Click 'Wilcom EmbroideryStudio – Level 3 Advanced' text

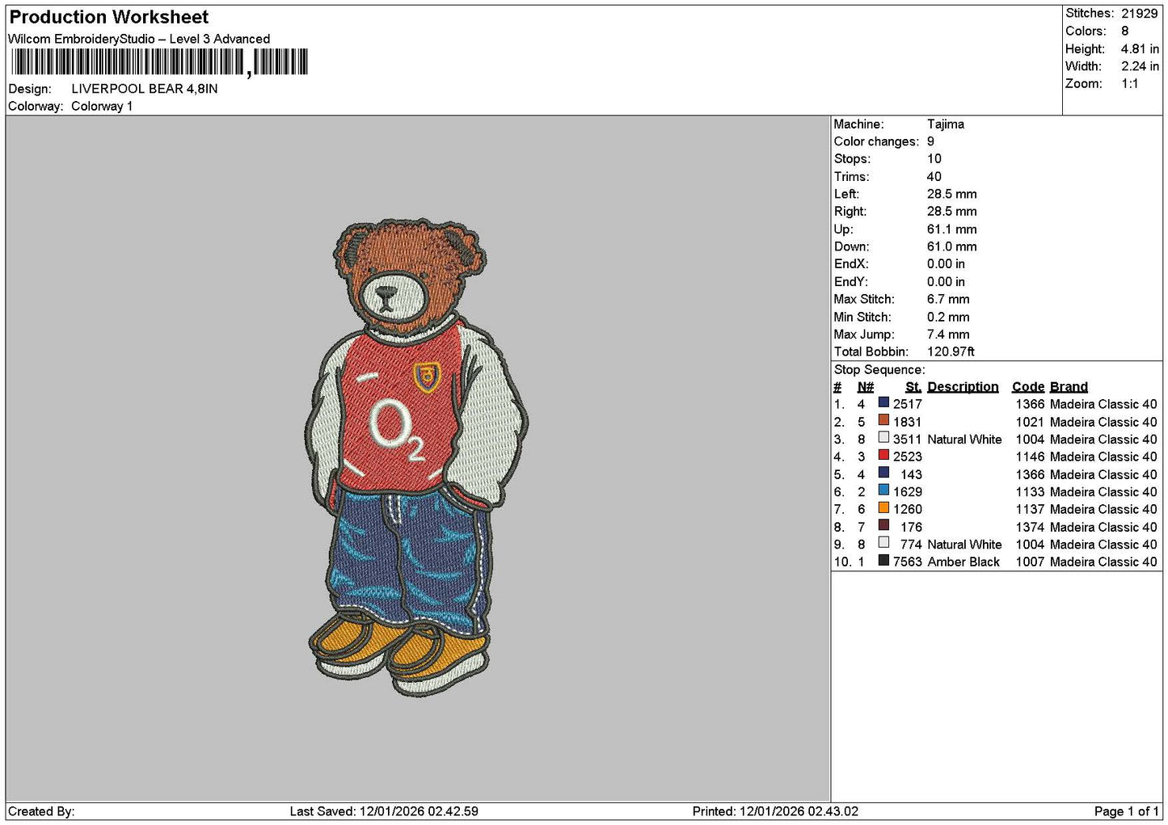click(x=139, y=39)
